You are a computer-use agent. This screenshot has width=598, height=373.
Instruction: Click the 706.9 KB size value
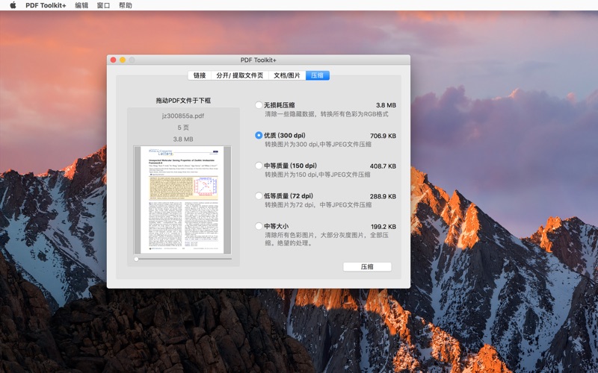(383, 136)
